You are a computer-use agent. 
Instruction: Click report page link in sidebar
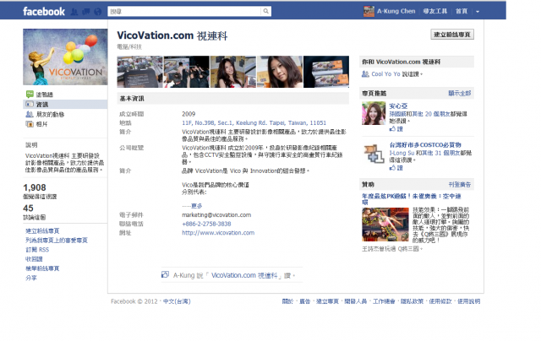click(x=42, y=268)
